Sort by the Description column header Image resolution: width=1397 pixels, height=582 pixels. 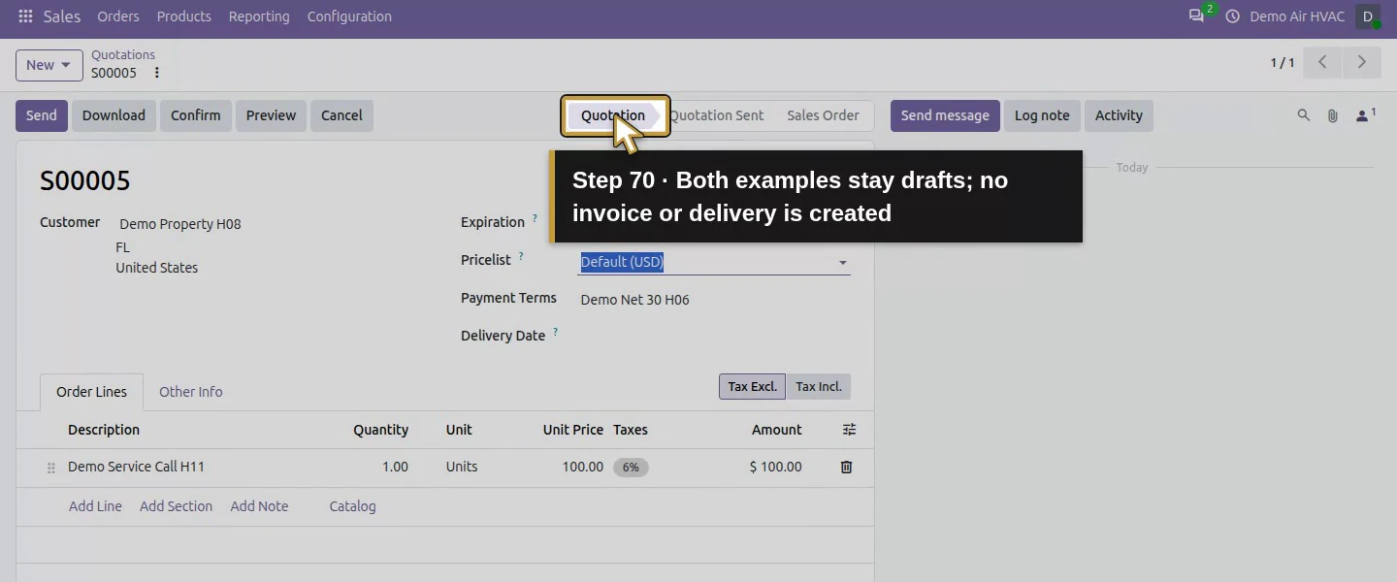tap(104, 430)
